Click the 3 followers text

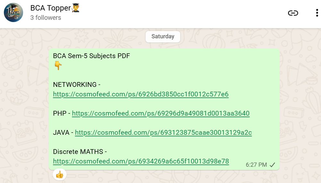46,18
